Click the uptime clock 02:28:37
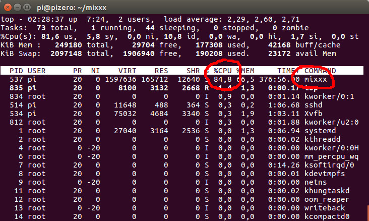This screenshot has width=369, height=221. coord(45,19)
